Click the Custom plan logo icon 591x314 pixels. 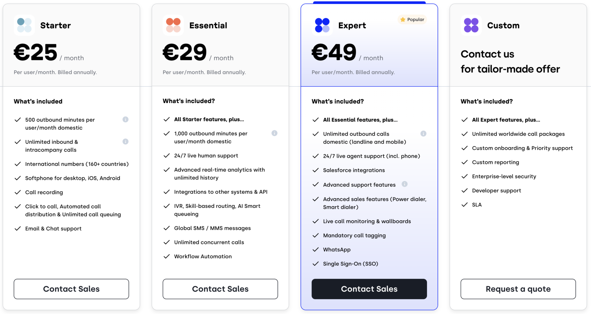pos(471,25)
